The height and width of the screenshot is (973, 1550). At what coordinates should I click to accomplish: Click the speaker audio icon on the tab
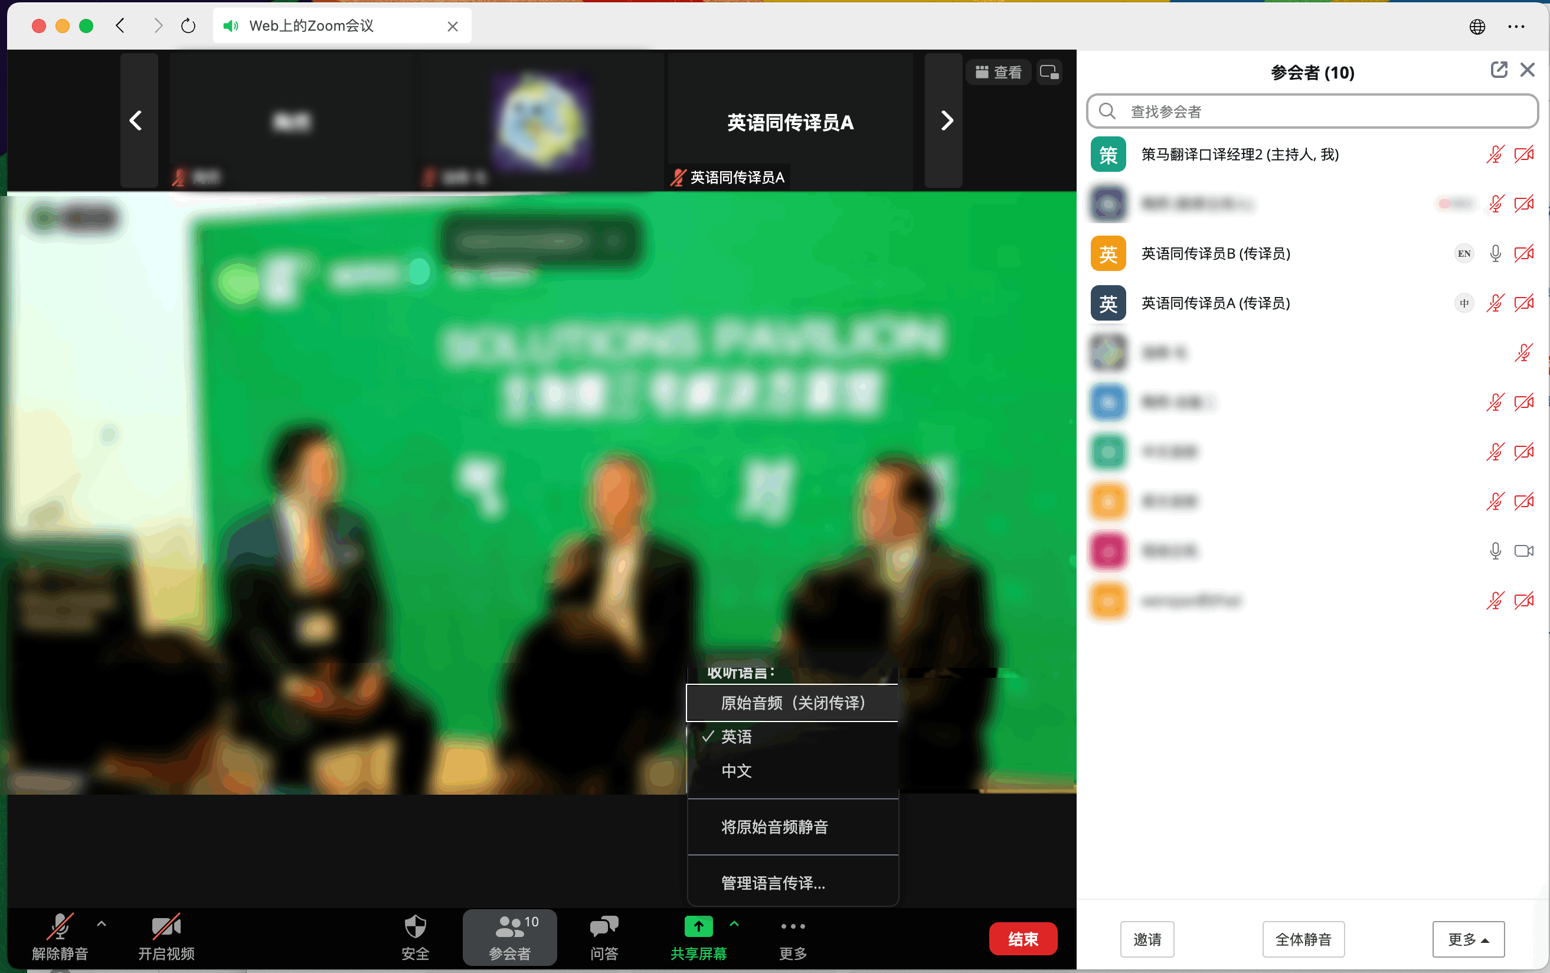click(x=230, y=26)
